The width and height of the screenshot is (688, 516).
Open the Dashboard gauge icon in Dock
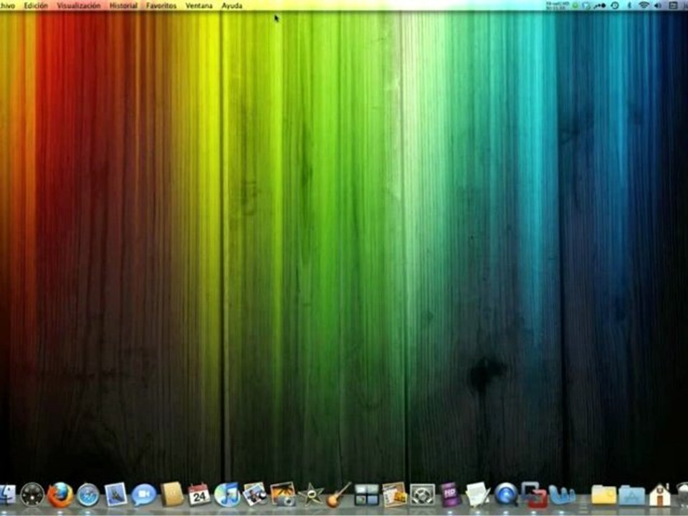tap(32, 494)
